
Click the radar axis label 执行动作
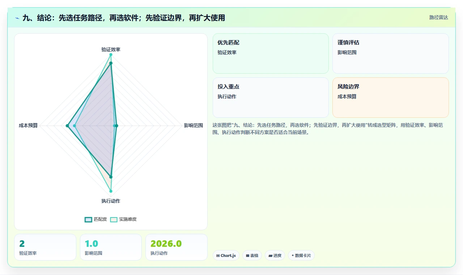pyautogui.click(x=111, y=201)
